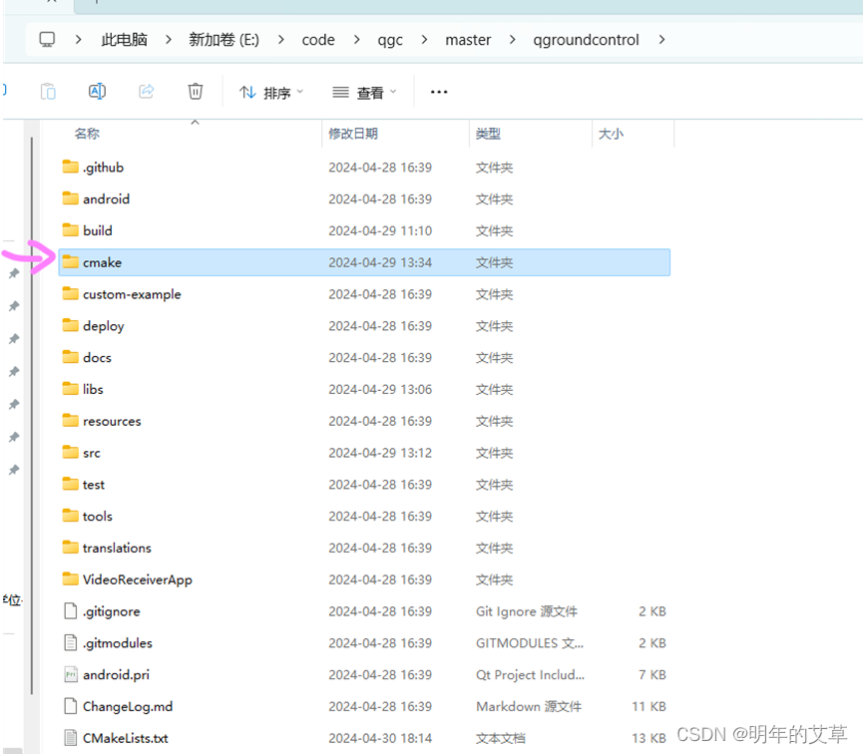This screenshot has height=754, width=863.
Task: Click qgroundcontrol in breadcrumb path
Action: click(587, 40)
